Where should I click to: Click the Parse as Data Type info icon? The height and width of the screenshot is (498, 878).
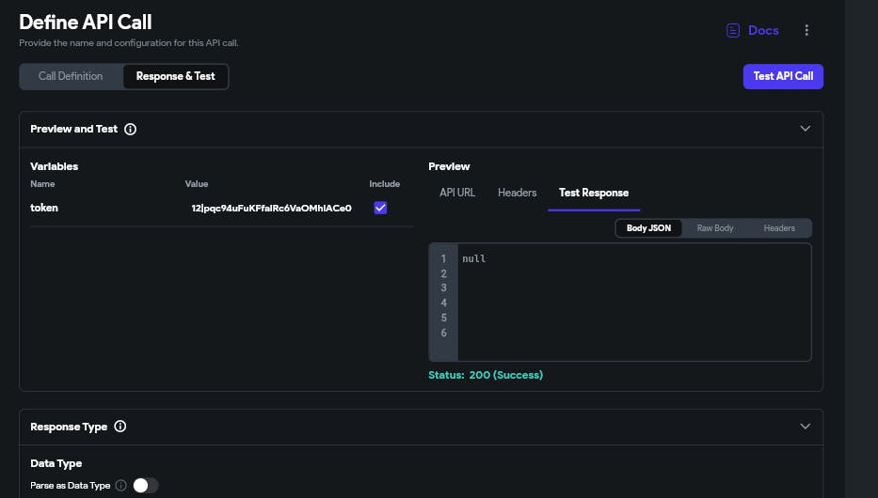pyautogui.click(x=121, y=485)
